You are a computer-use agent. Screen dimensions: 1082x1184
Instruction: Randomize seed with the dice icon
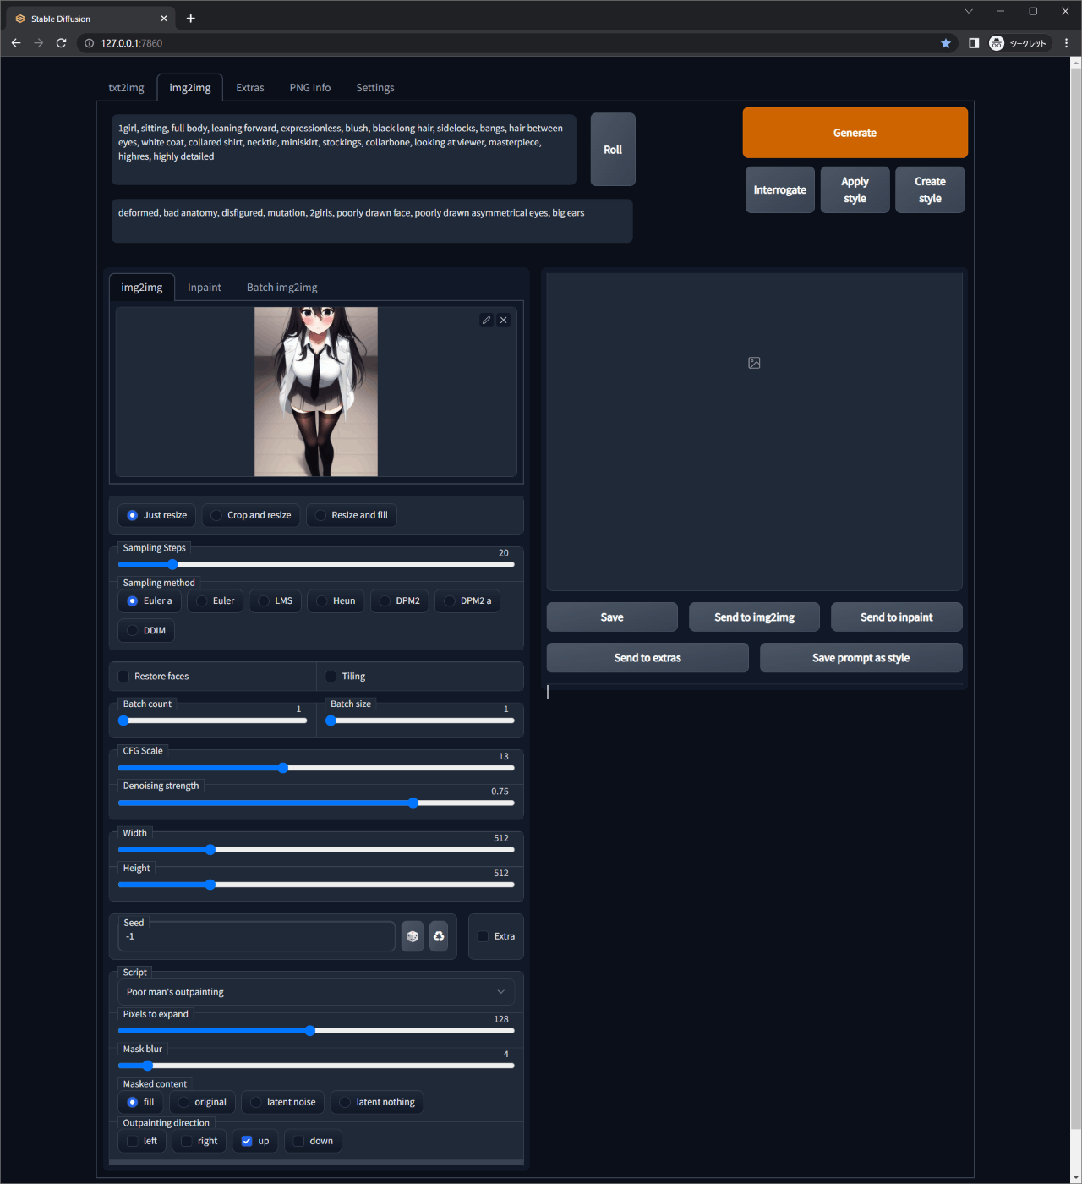point(413,936)
